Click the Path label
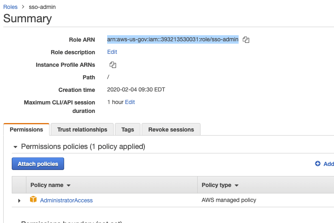334x223 pixels. [89, 77]
